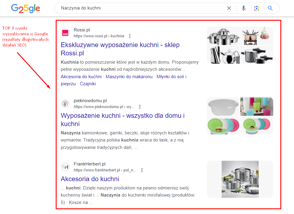Open Czajniki sitelink
The height and width of the screenshot is (214, 294).
(88, 84)
